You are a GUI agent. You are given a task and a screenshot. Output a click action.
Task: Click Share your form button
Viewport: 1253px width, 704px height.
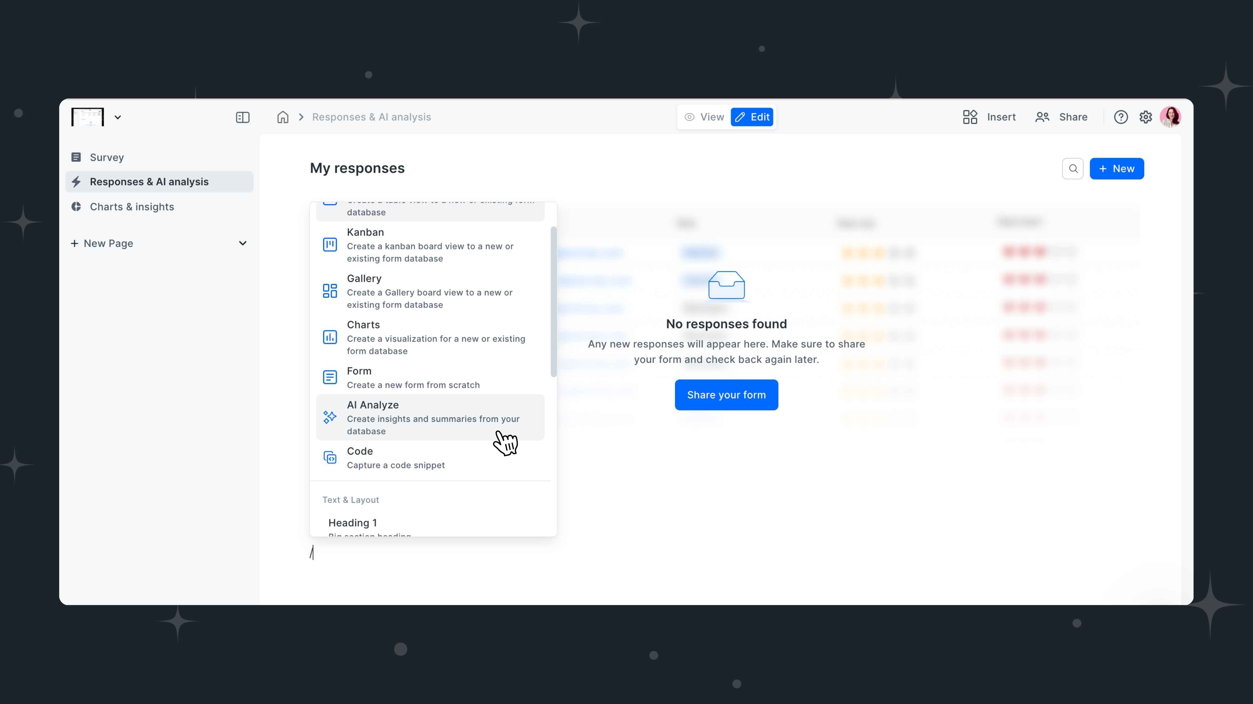pyautogui.click(x=726, y=395)
